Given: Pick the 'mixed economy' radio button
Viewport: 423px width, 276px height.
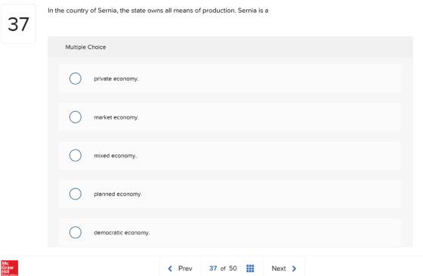Looking at the screenshot, I should [76, 156].
